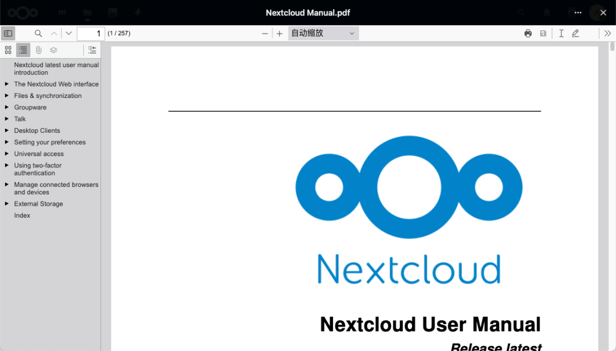Open the Find in document search

tap(38, 33)
